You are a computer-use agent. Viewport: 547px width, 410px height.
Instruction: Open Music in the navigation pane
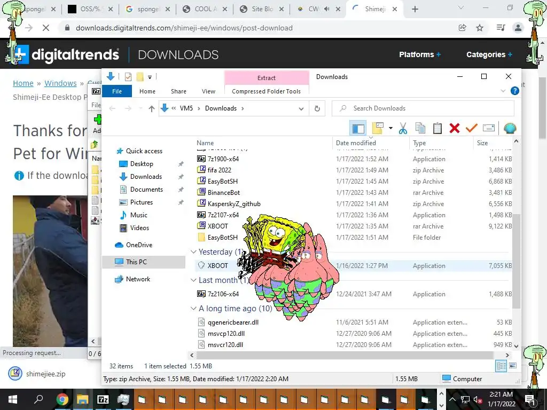138,215
